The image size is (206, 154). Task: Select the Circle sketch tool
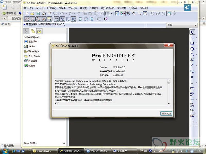click(x=192, y=49)
